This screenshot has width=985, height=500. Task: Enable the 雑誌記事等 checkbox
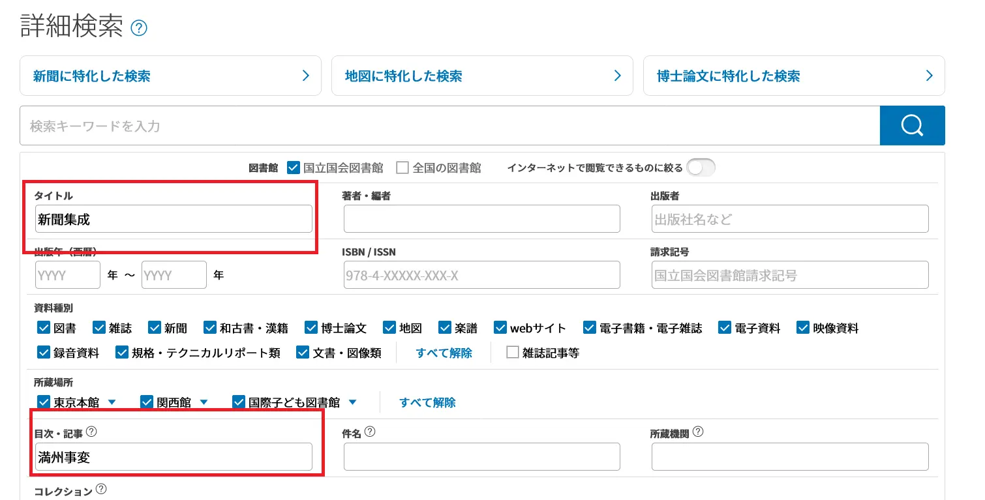pos(512,352)
